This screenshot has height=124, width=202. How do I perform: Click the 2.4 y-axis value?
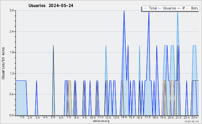(11, 32)
